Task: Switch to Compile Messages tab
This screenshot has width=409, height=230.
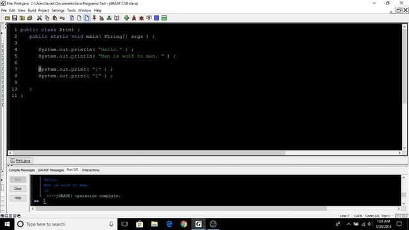Action: click(22, 170)
